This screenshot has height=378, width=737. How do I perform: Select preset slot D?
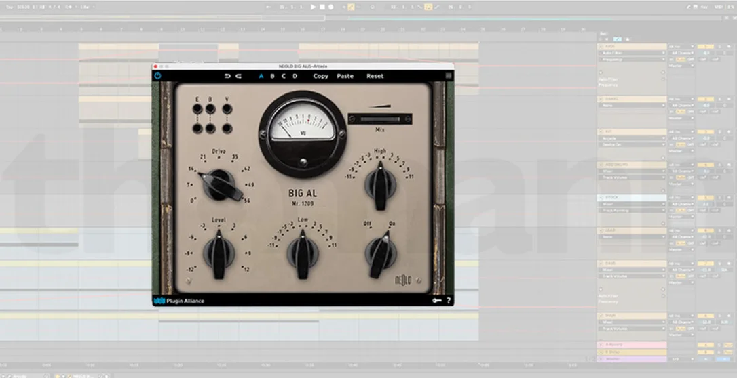pyautogui.click(x=295, y=76)
